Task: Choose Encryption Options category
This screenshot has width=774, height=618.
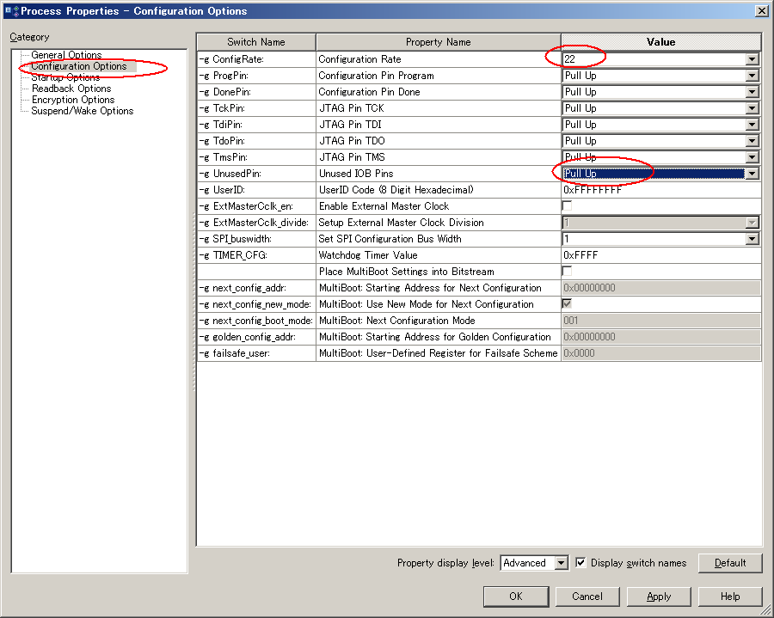Action: (x=73, y=100)
